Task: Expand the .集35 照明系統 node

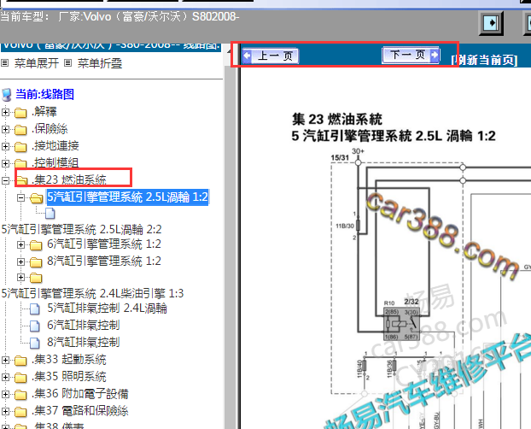Action: [x=5, y=377]
